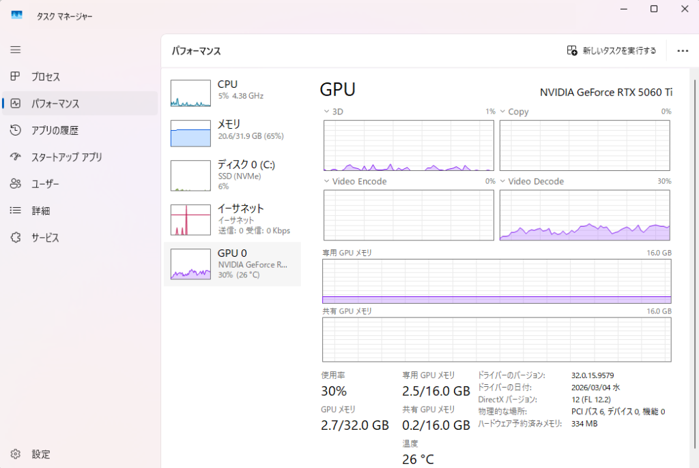Viewport: 699px width, 468px height.
Task: Open 設定 gear at bottom left
Action: 16,454
